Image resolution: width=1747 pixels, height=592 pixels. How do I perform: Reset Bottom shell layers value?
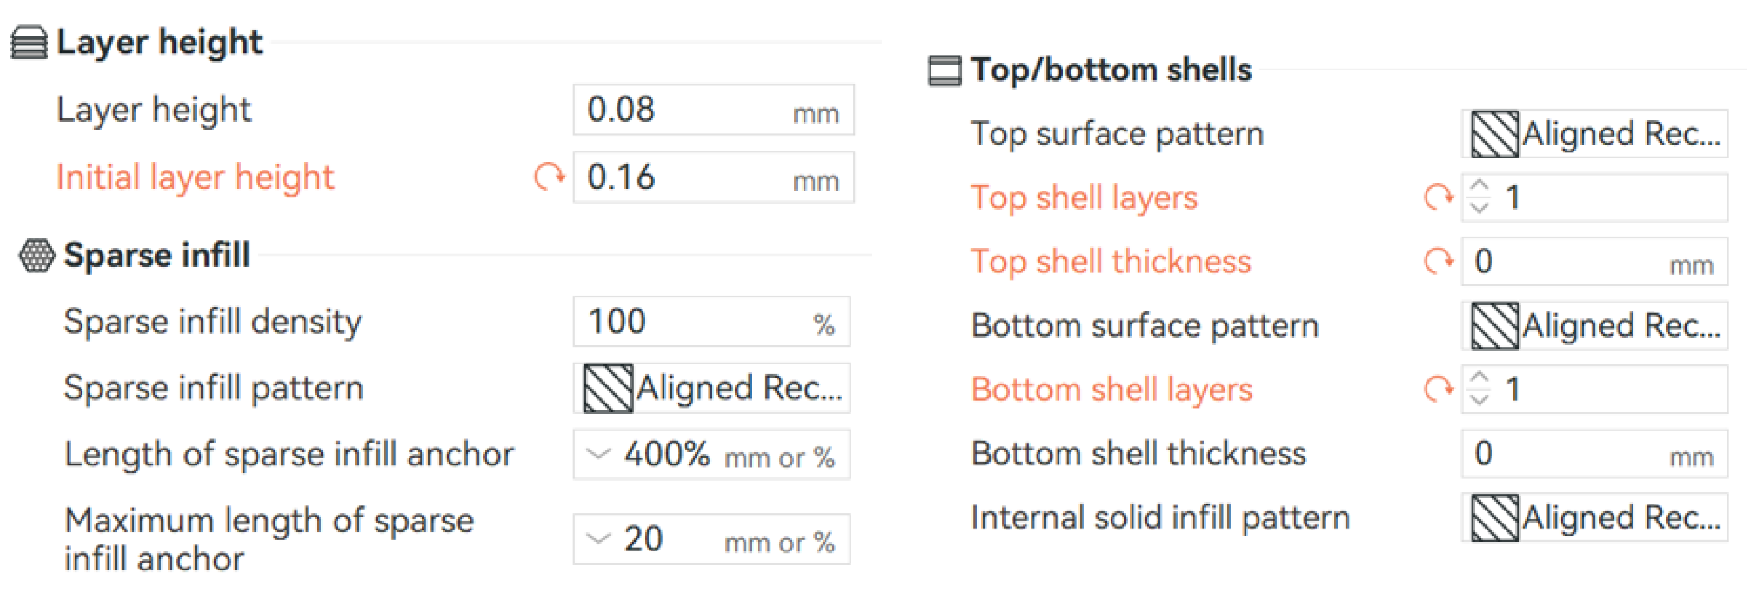click(1438, 390)
